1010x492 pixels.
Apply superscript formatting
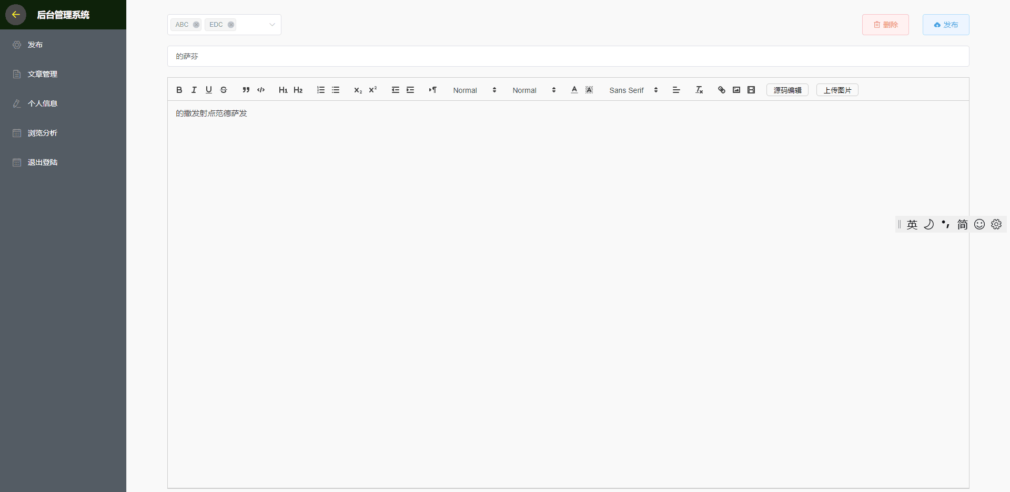(373, 90)
